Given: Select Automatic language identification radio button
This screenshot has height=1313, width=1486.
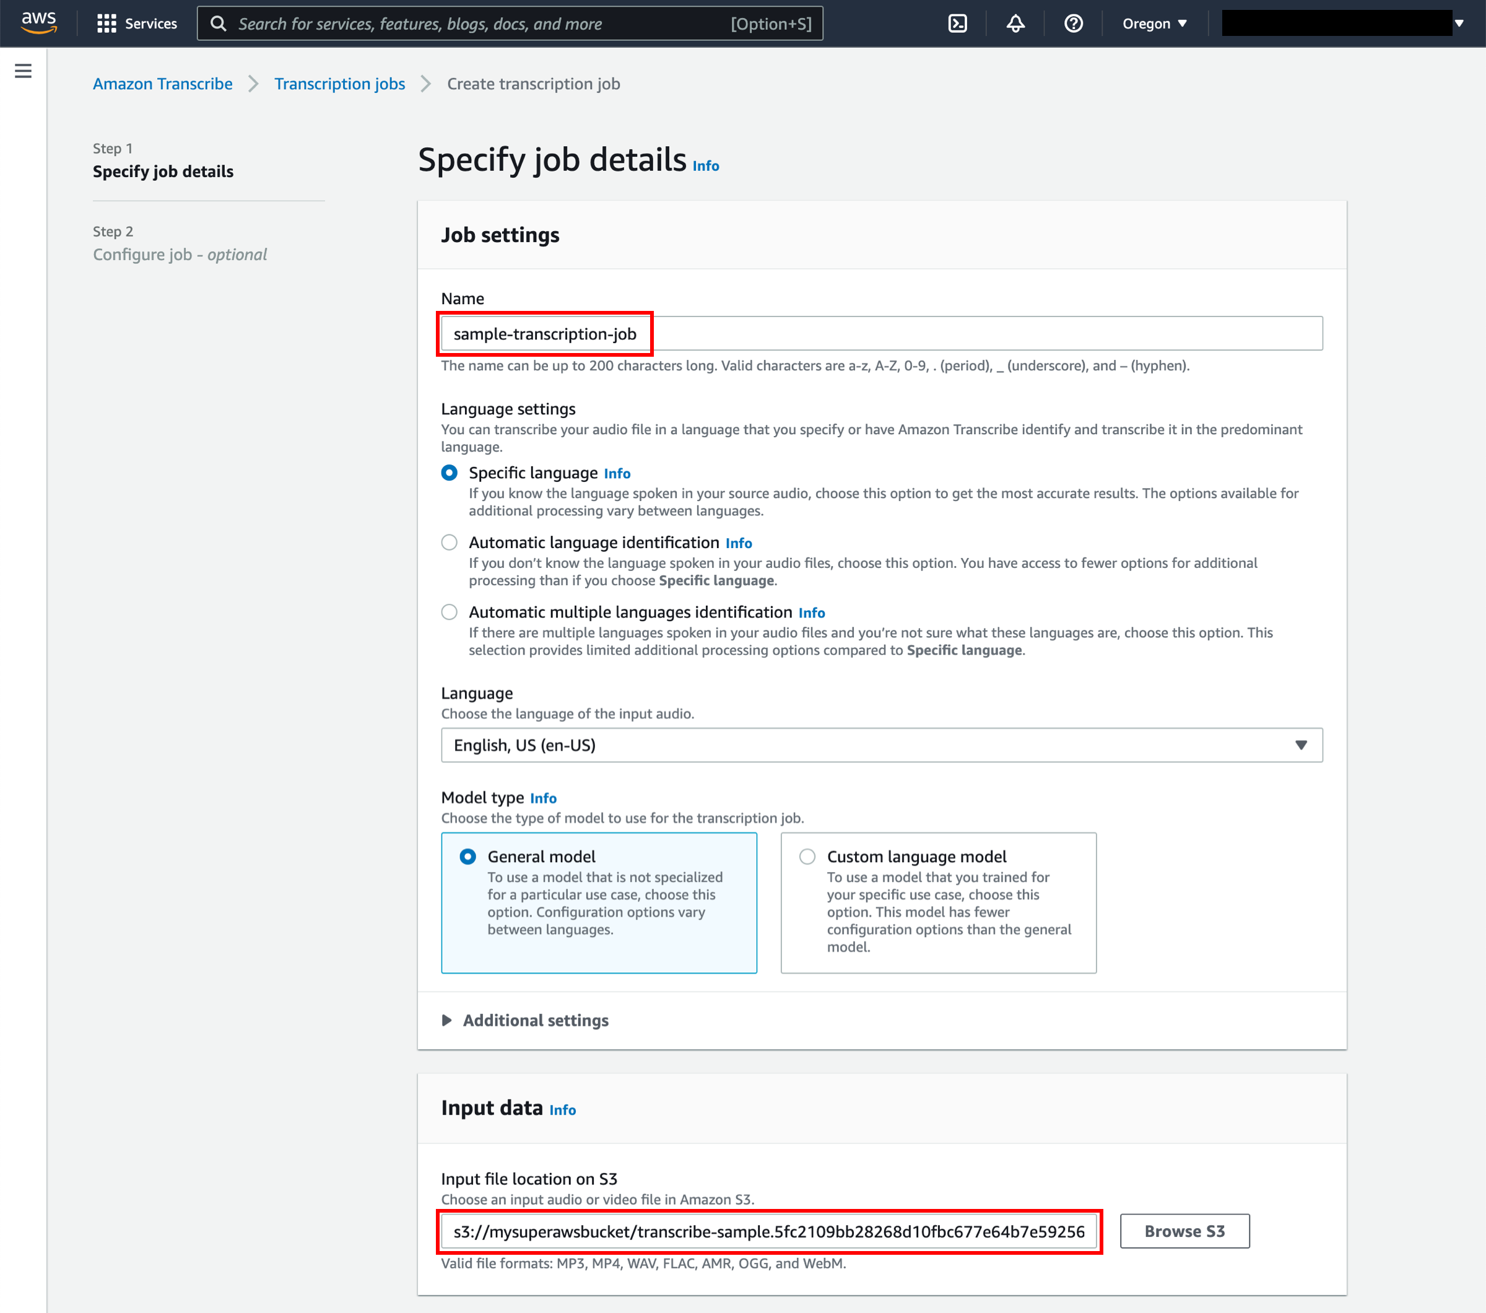Looking at the screenshot, I should (450, 543).
